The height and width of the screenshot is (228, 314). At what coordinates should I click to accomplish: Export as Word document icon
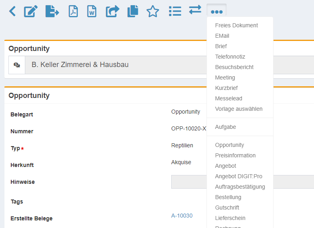[92, 11]
